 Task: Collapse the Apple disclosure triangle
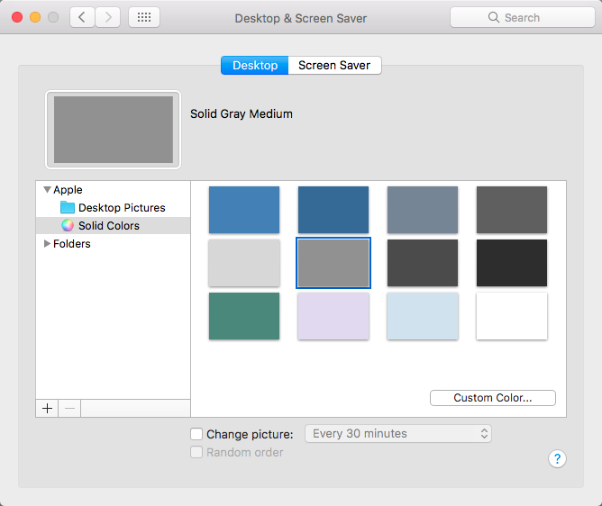click(x=47, y=190)
